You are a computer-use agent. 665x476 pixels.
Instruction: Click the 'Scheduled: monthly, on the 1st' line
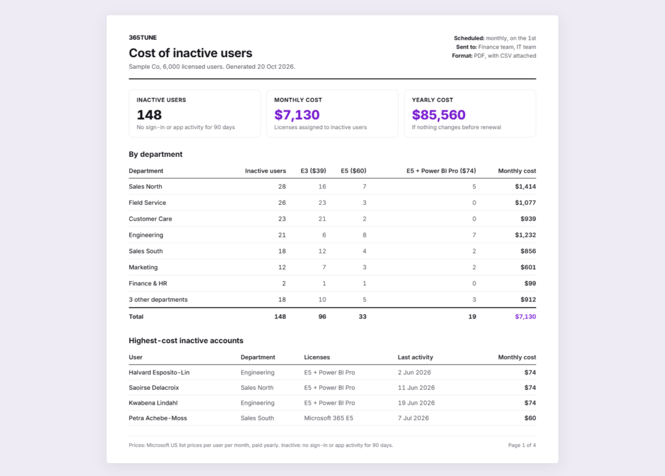point(495,38)
